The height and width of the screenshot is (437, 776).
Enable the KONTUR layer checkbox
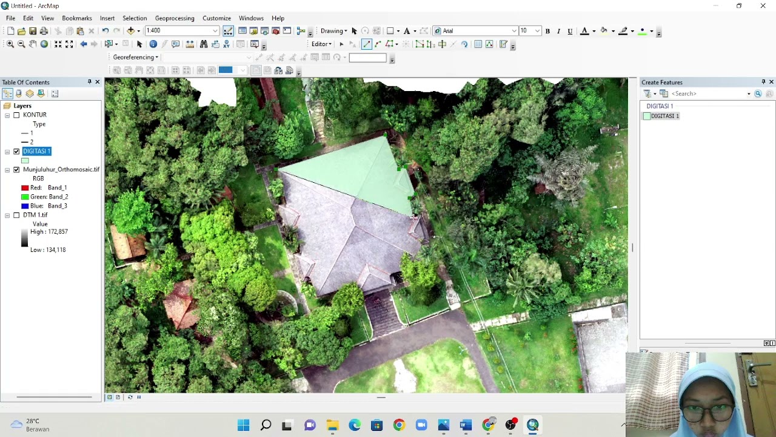[x=16, y=115]
